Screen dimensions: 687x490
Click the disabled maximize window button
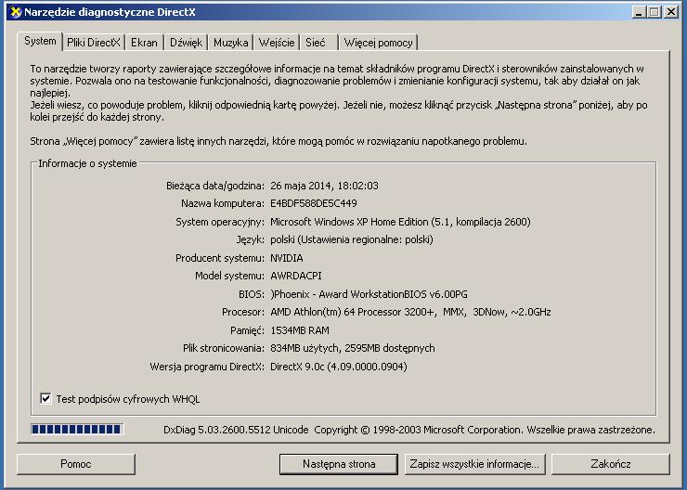pyautogui.click(x=655, y=12)
